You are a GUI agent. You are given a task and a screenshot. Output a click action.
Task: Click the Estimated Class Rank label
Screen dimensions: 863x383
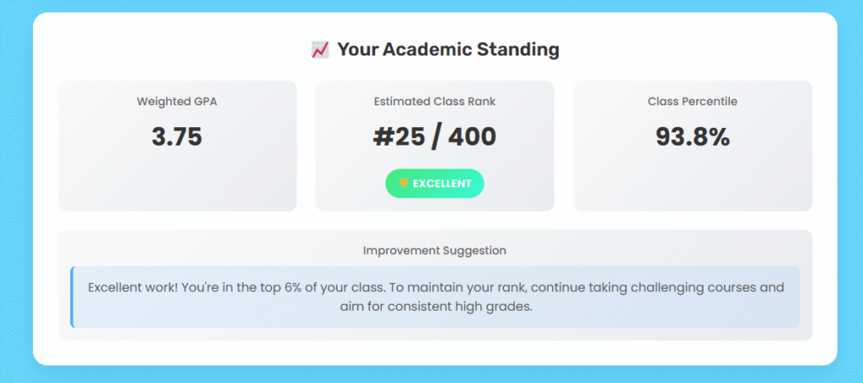[x=435, y=102]
